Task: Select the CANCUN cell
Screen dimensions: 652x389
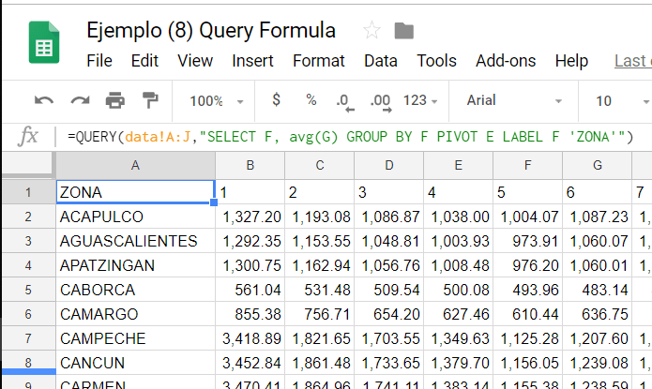Action: click(x=135, y=363)
